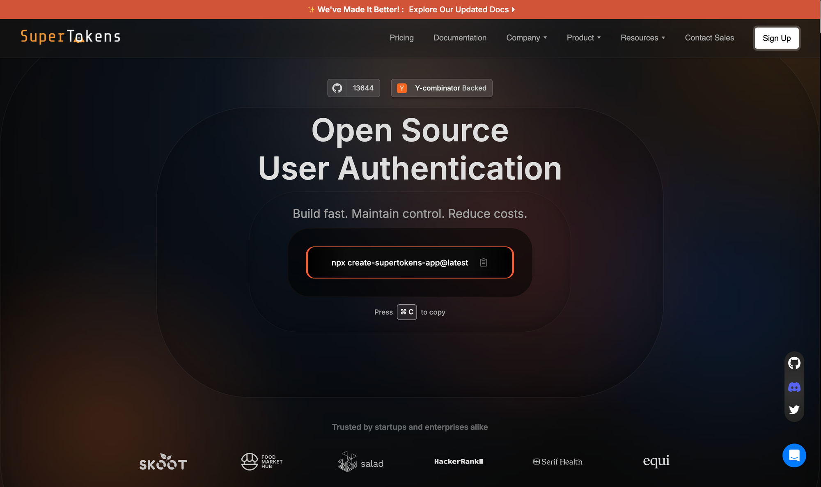Open GitHub from the floating side panel

coord(794,363)
